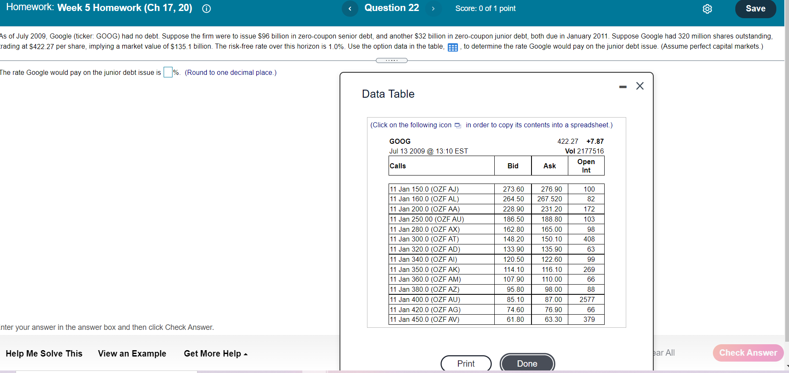Select row 11 Jan 380.0 (OZF AZ)
The width and height of the screenshot is (789, 373).
click(496, 290)
